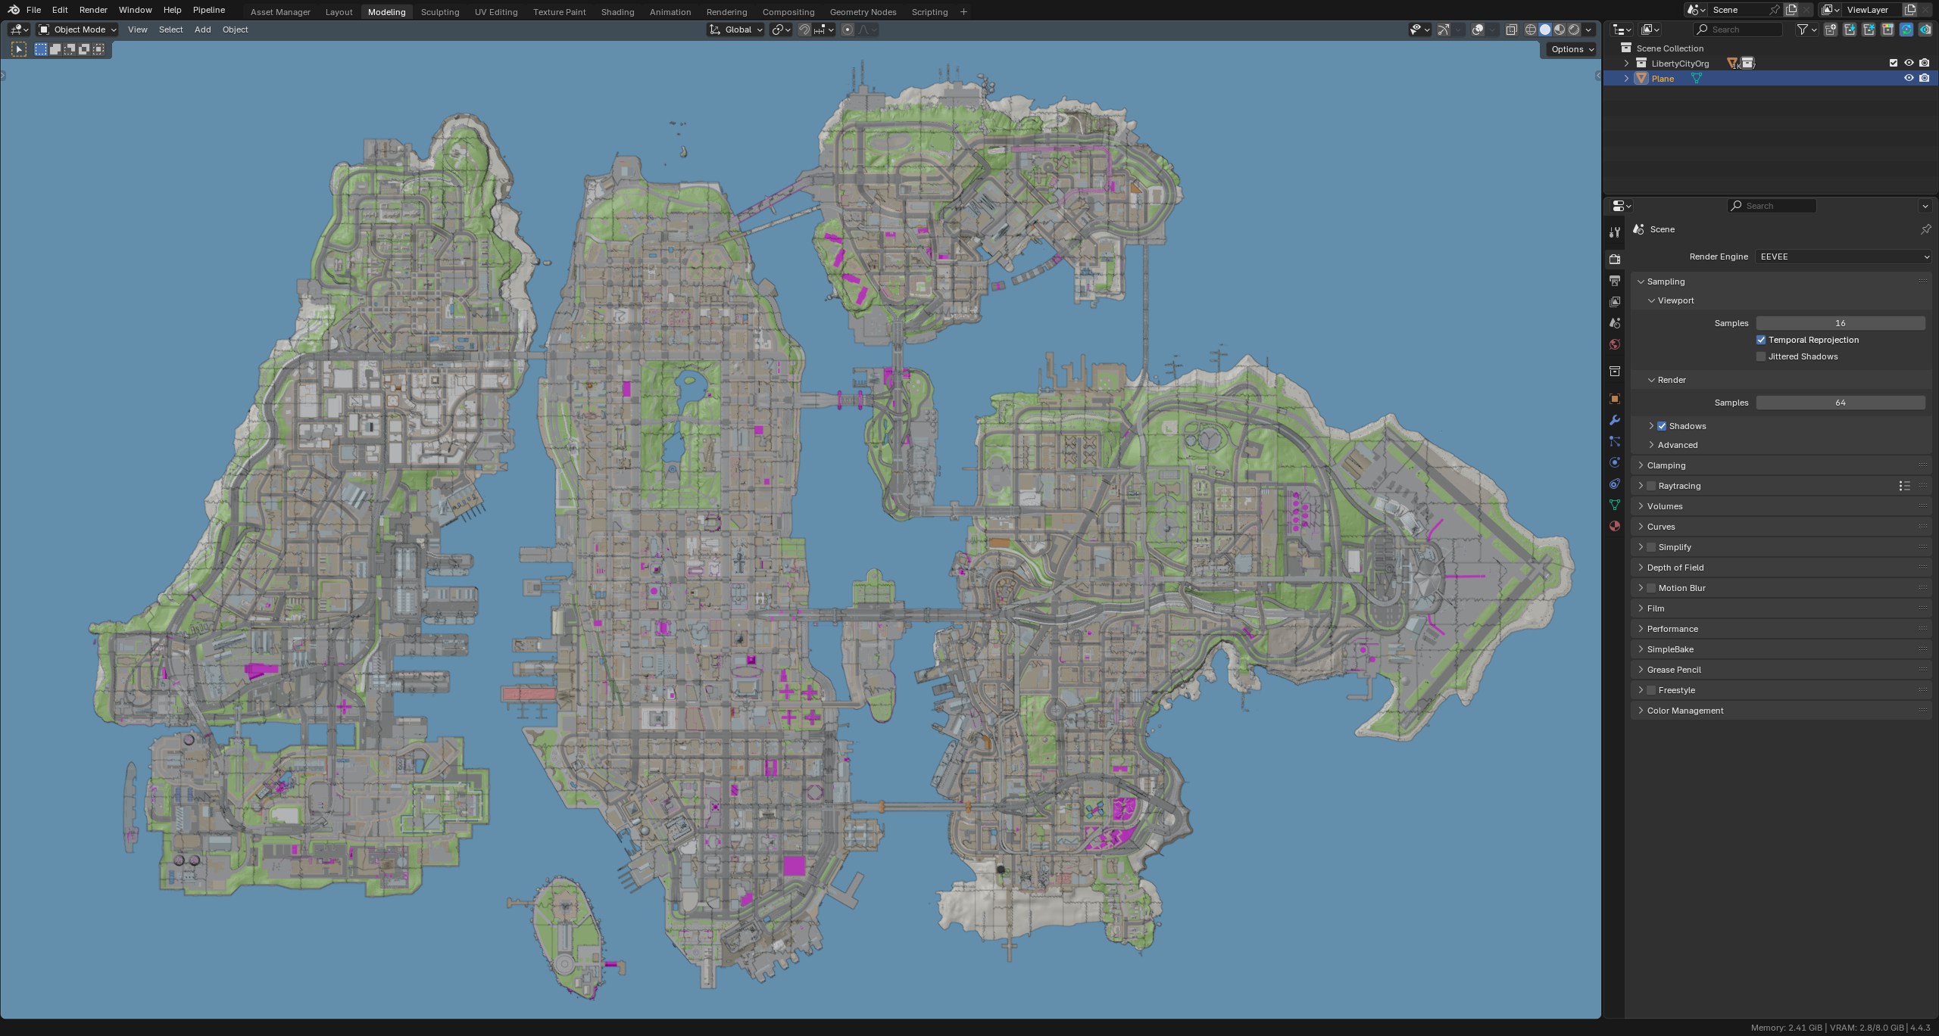1939x1036 pixels.
Task: Switch to the Shading workspace tab
Action: (617, 11)
